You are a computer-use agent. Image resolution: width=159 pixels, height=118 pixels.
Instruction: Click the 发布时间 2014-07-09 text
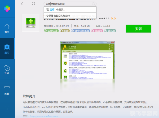pyautogui.click(x=56, y=26)
